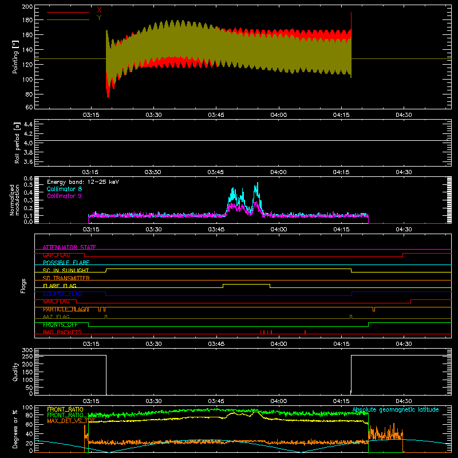Click the olive Y legend line in Pointing plot

[68, 20]
